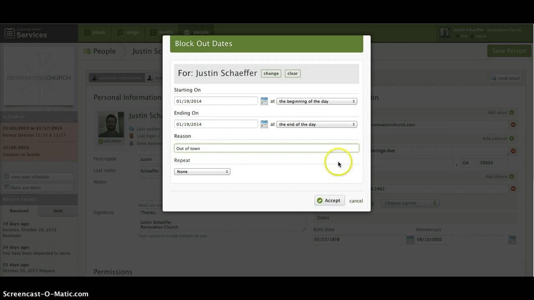The image size is (534, 300).
Task: Click the add photo link
Action: pyautogui.click(x=110, y=141)
